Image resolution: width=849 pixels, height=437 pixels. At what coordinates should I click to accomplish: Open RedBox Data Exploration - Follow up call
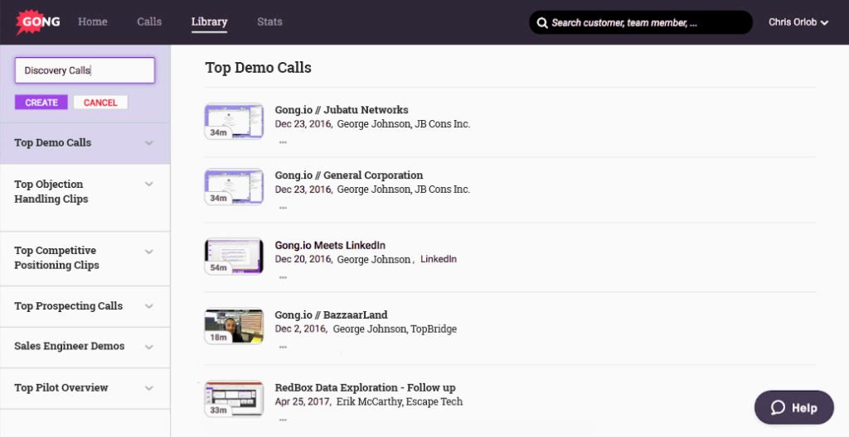click(x=365, y=388)
